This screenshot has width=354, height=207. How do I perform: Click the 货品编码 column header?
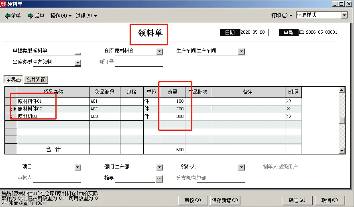(105, 92)
